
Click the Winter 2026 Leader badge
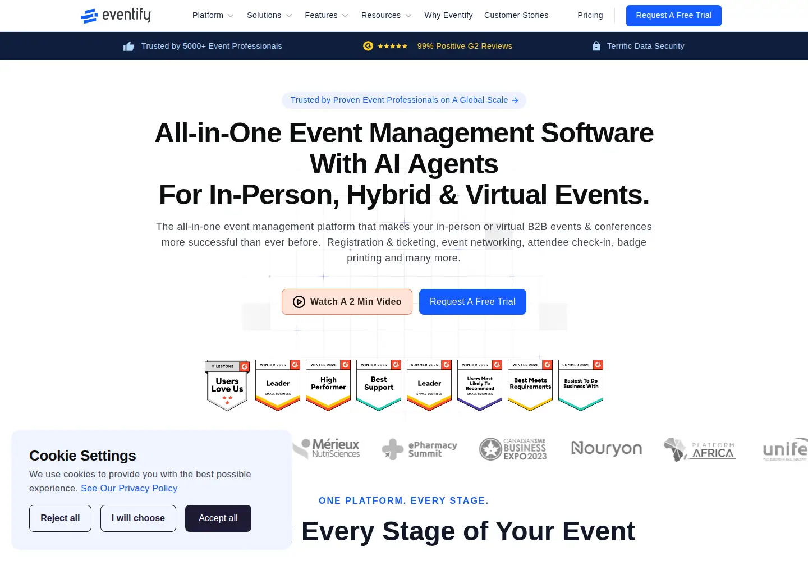278,385
